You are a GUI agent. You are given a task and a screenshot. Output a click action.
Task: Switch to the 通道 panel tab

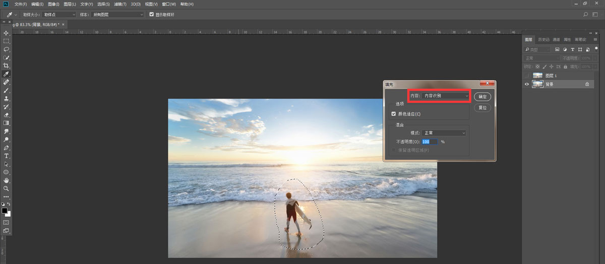557,39
